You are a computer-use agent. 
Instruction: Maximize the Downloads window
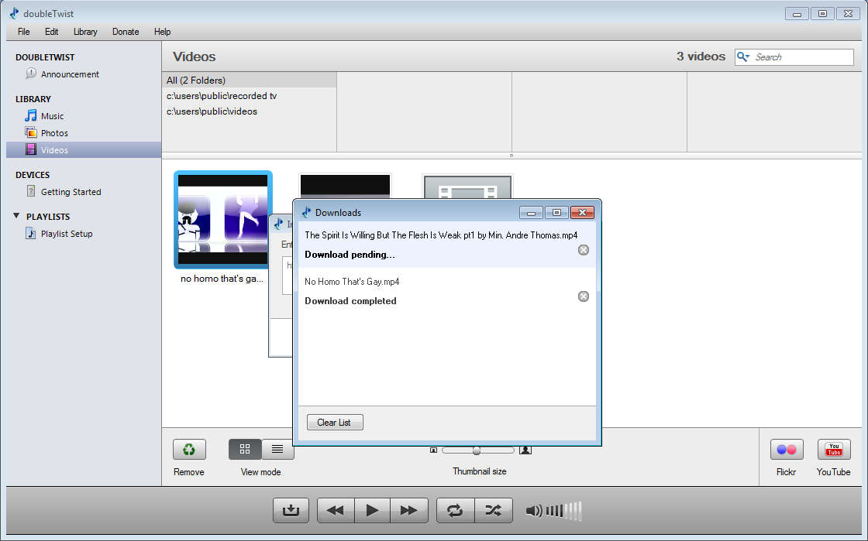click(556, 213)
